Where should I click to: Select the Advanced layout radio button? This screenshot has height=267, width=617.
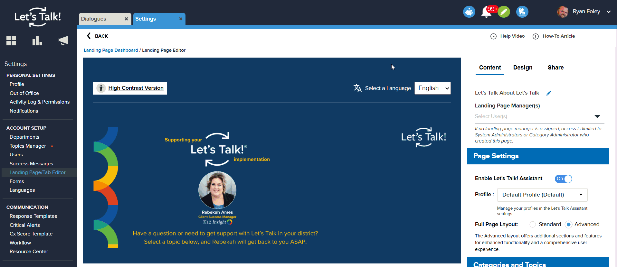(x=569, y=225)
